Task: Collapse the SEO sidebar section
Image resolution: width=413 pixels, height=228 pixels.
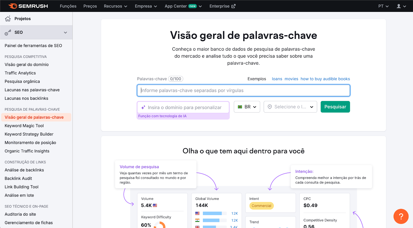Action: [x=65, y=33]
